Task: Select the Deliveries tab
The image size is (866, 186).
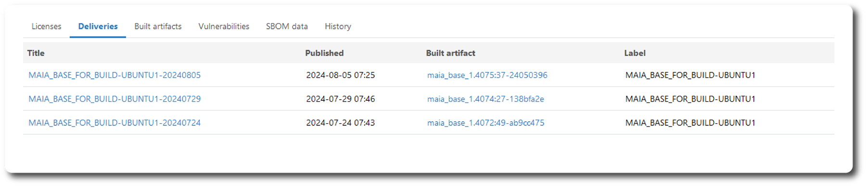Action: click(98, 26)
